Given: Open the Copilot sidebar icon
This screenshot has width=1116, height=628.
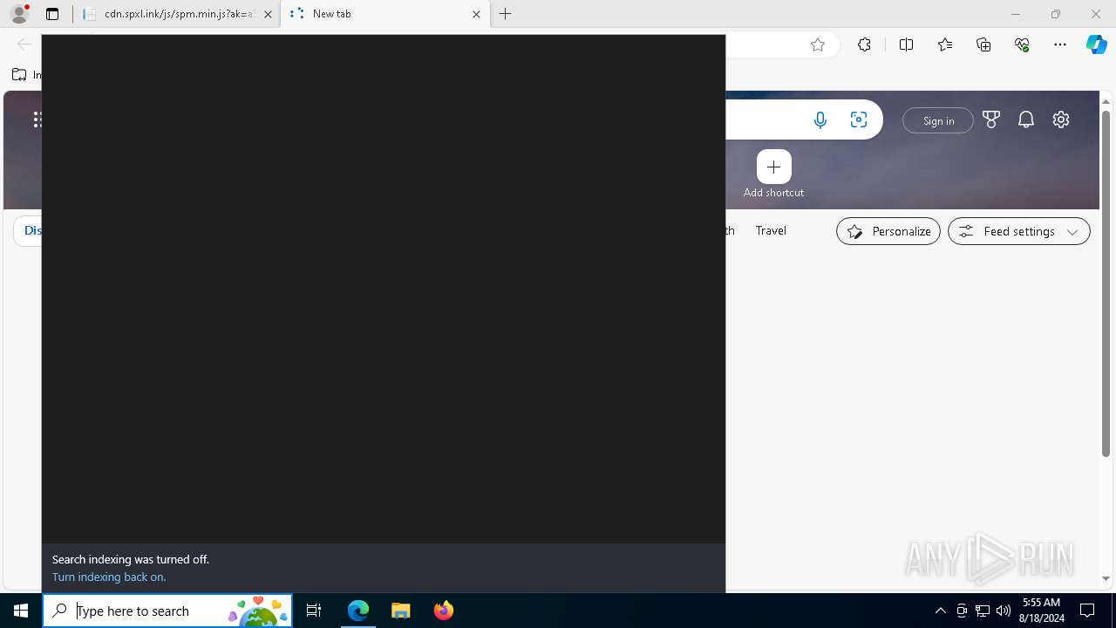Looking at the screenshot, I should 1097,44.
